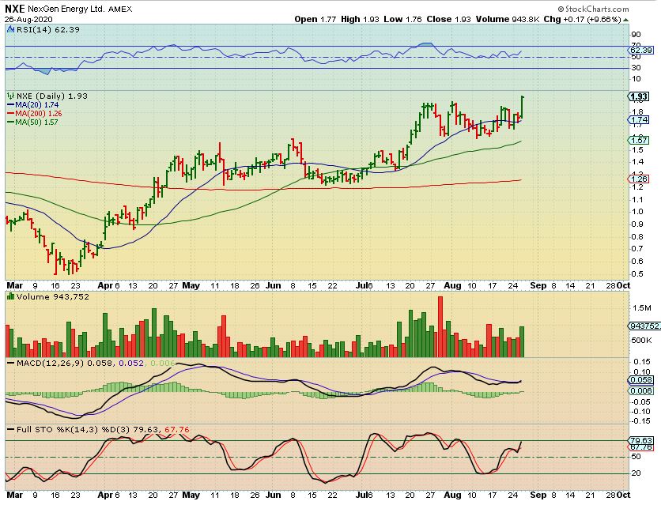The image size is (661, 505).
Task: Click the candlestick icon before NXE (Daily)
Action: tap(11, 96)
